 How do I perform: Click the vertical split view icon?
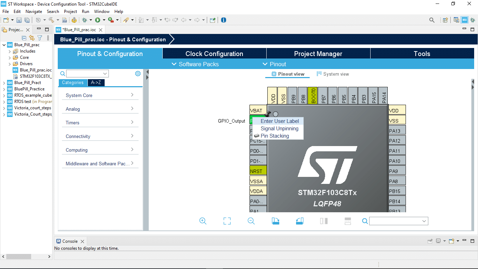tap(324, 221)
